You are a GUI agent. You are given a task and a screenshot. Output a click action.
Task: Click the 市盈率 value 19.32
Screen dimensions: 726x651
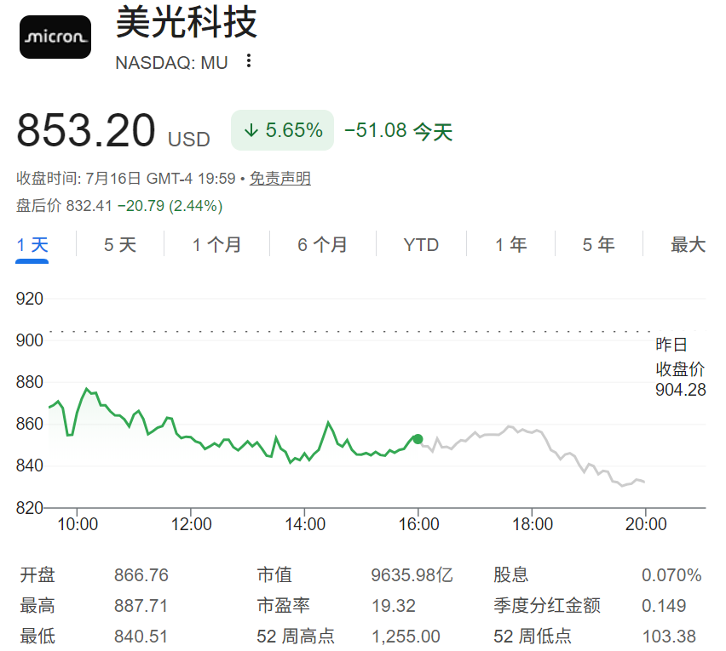394,606
